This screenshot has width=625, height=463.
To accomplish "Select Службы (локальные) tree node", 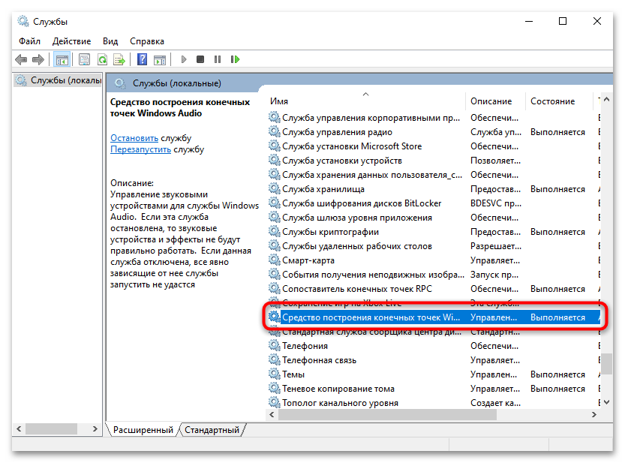I will [x=59, y=80].
